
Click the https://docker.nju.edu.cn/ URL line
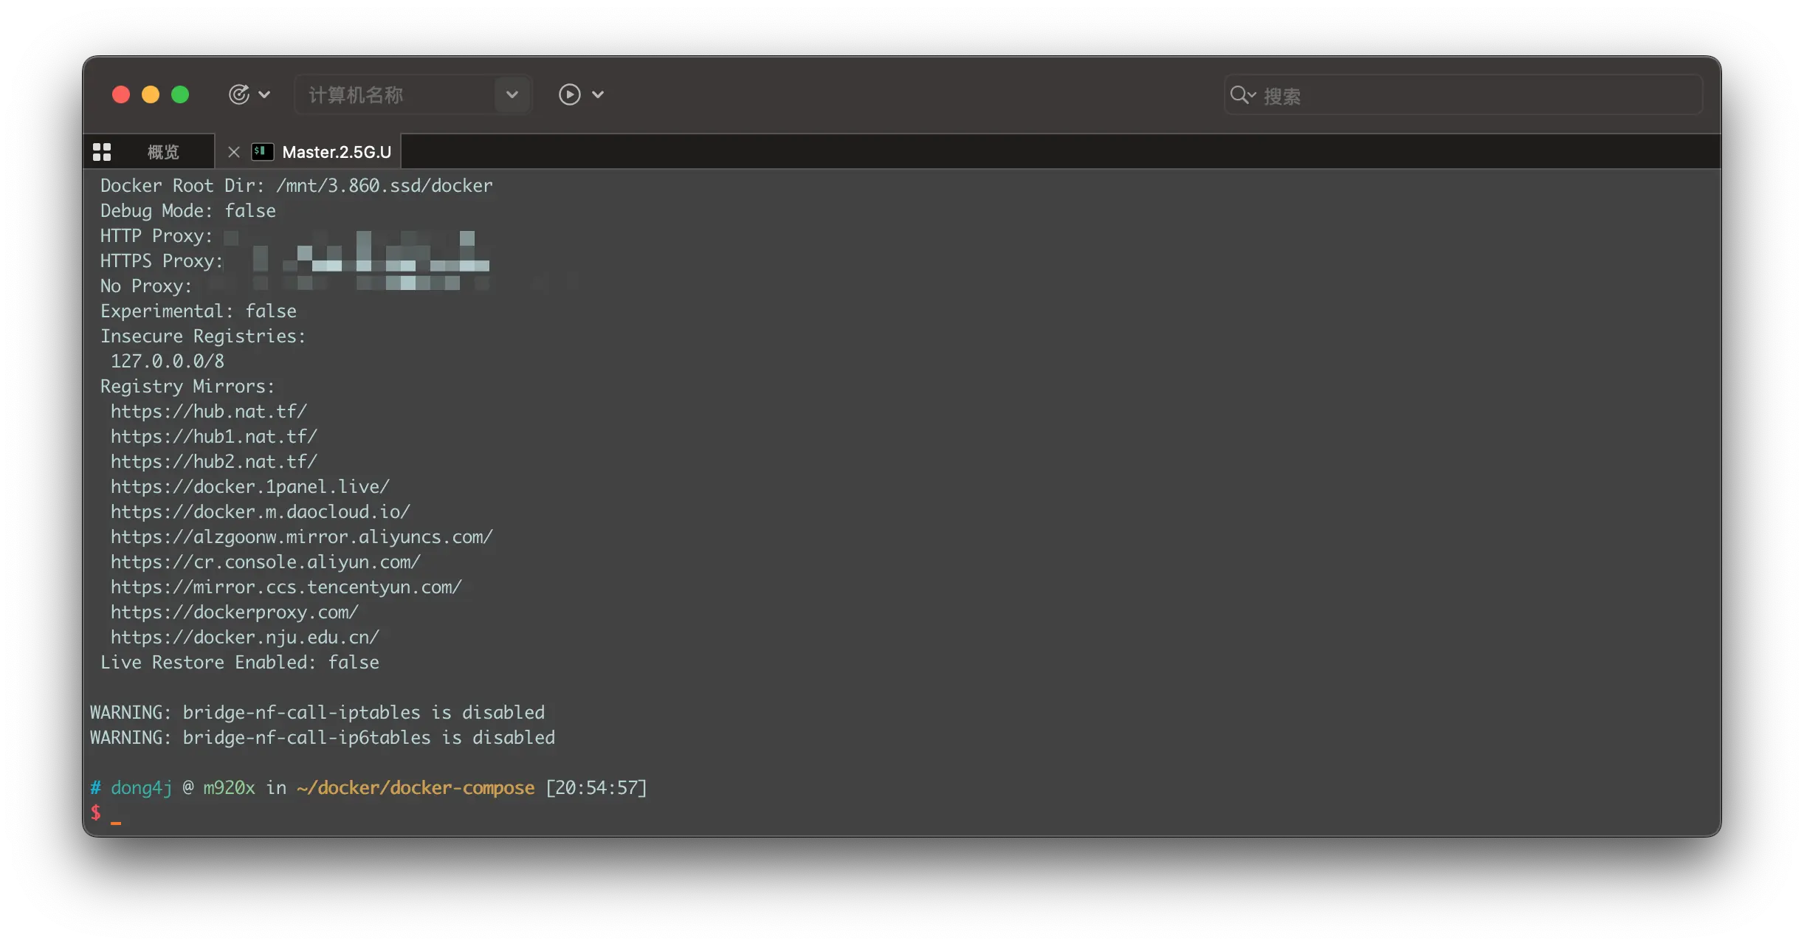pyautogui.click(x=244, y=638)
